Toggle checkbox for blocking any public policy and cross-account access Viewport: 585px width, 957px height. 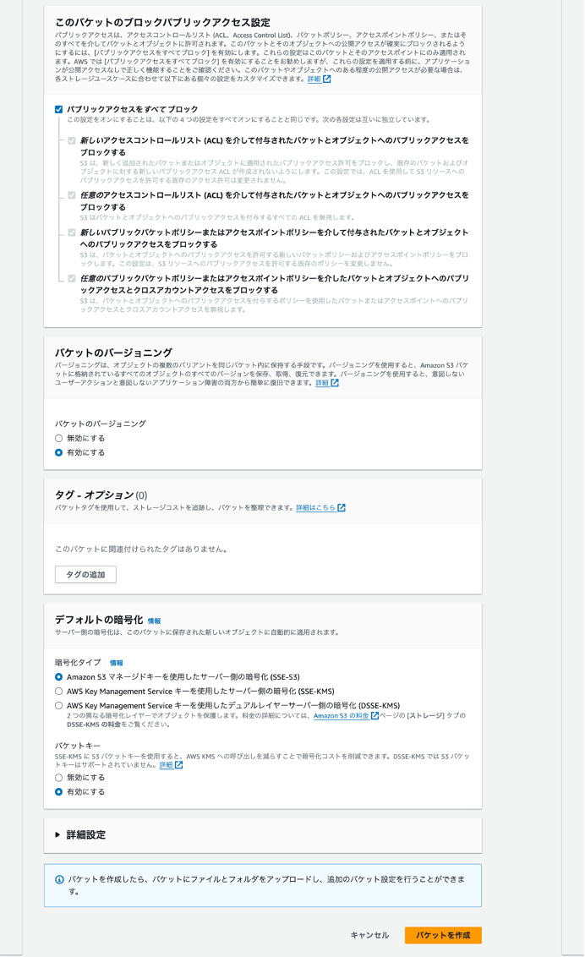point(72,278)
